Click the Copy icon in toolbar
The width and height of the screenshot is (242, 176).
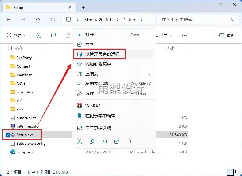(x=53, y=35)
